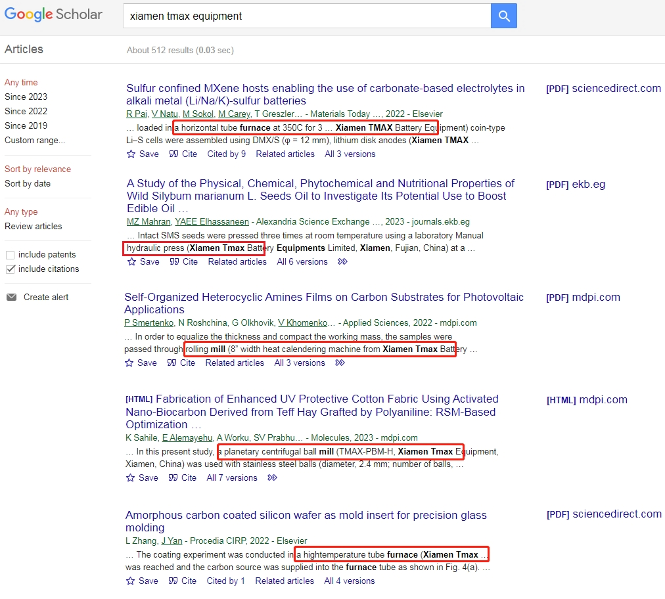
Task: Star-save the UV Protective Cotton Fabric article
Action: point(130,477)
